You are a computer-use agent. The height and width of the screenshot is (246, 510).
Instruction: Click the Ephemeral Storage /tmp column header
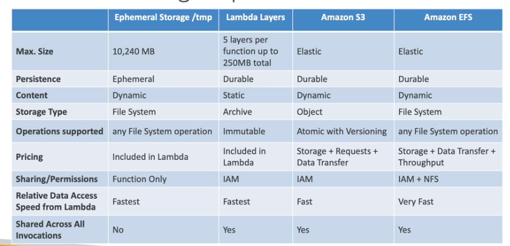click(x=163, y=18)
